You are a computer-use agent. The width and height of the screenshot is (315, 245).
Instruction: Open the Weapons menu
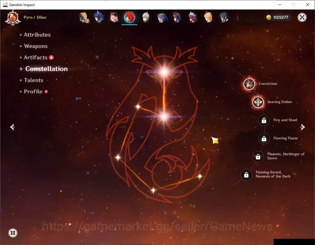[x=36, y=46]
